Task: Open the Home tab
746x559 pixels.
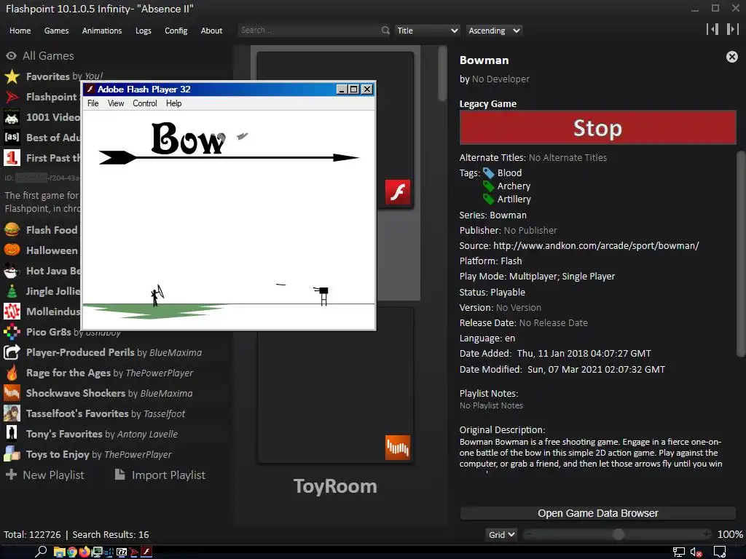Action: tap(20, 31)
